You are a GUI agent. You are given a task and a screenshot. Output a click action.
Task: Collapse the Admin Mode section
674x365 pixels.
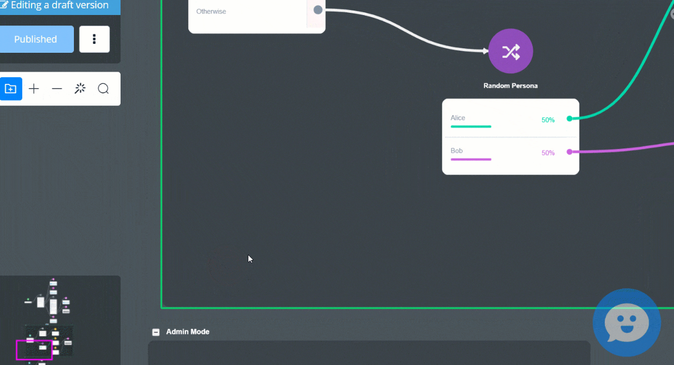coord(156,332)
